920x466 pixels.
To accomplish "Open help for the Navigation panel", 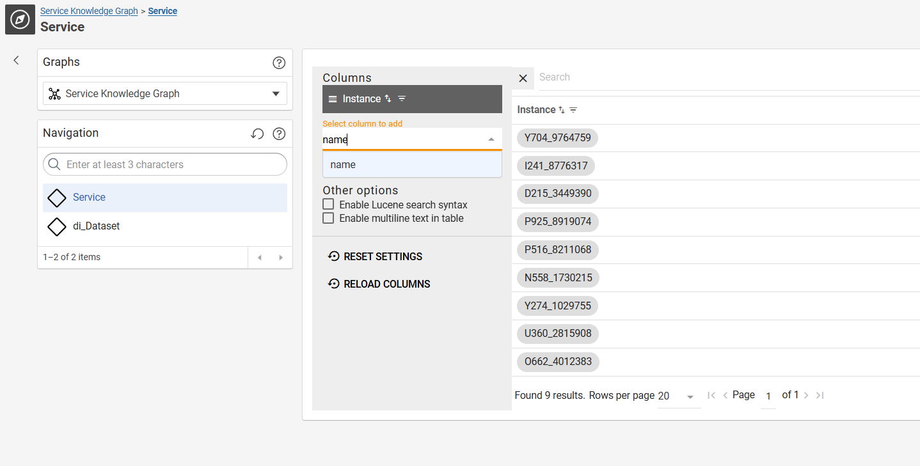I will [x=279, y=134].
